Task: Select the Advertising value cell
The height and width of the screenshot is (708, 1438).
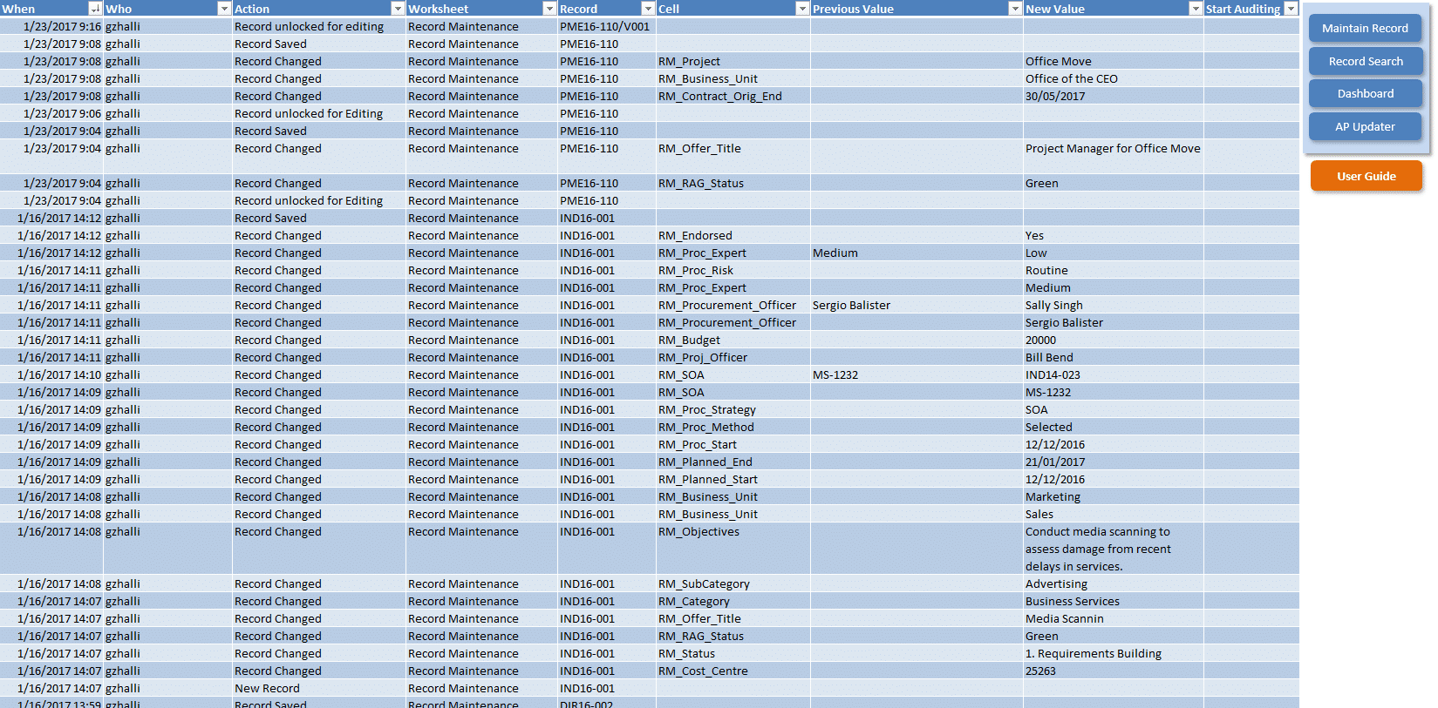Action: (1114, 583)
